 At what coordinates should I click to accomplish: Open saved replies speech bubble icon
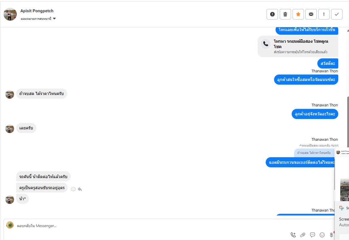313,235
